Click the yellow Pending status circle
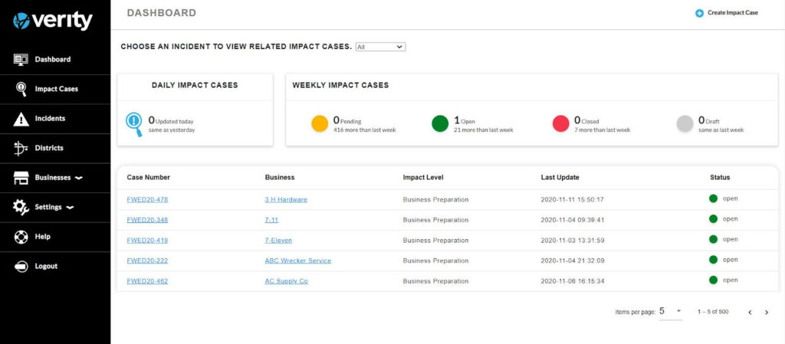The width and height of the screenshot is (785, 344). coord(320,124)
